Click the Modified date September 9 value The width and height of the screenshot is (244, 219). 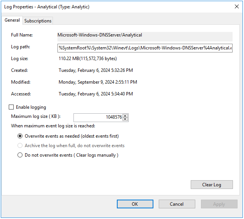coord(97,82)
